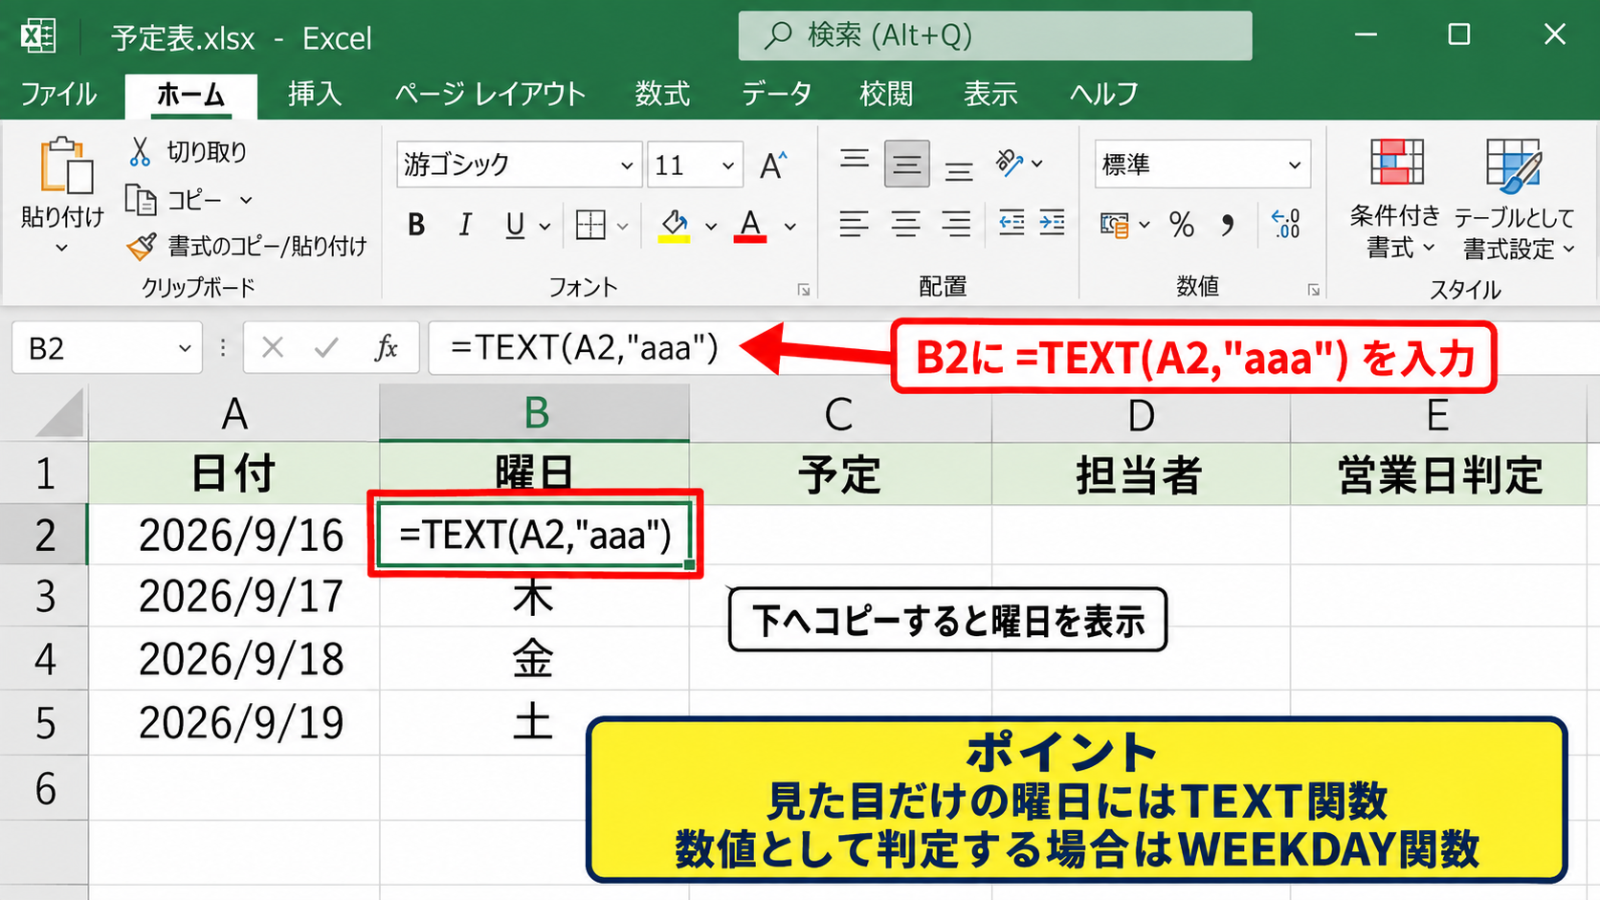Select row 3 header
The image size is (1600, 900).
(x=44, y=597)
